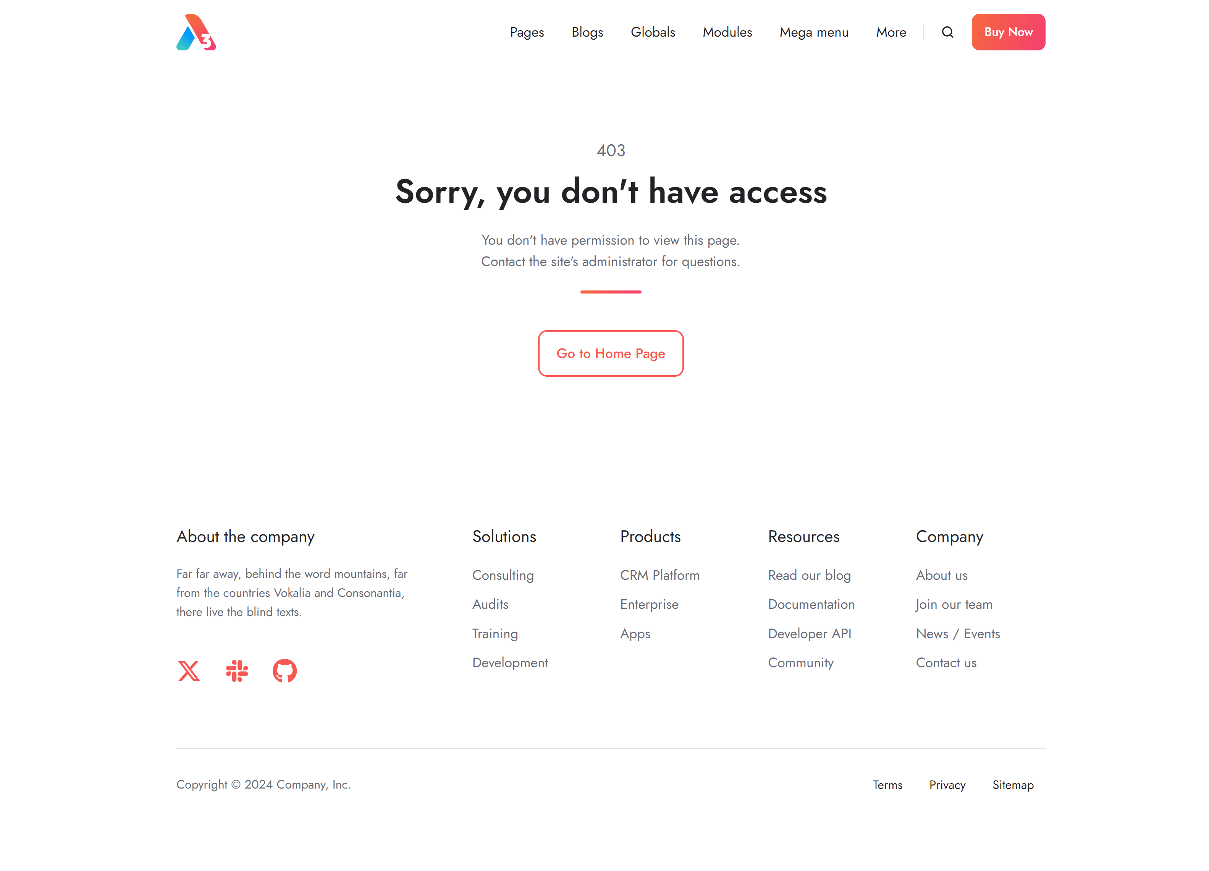Open the Sitemap footer link
Viewport: 1209px width, 871px height.
(1013, 785)
